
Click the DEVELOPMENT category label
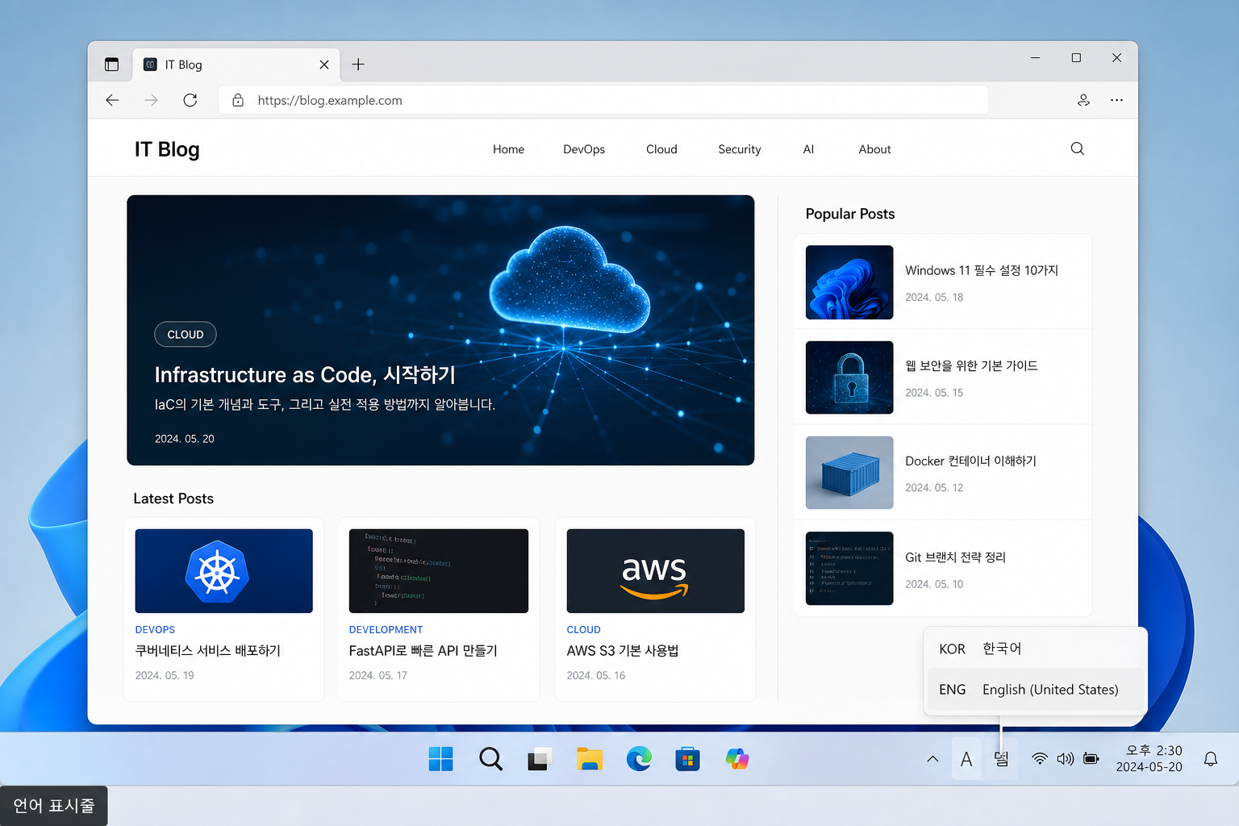(386, 630)
